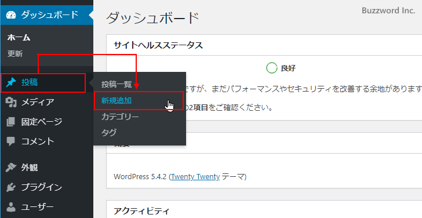Open the メディア menu label
This screenshot has height=218, width=422.
(38, 102)
